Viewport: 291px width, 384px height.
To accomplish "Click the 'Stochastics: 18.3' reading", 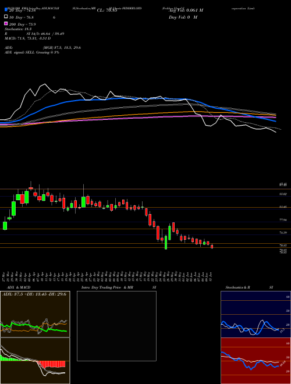I will click(17, 29).
